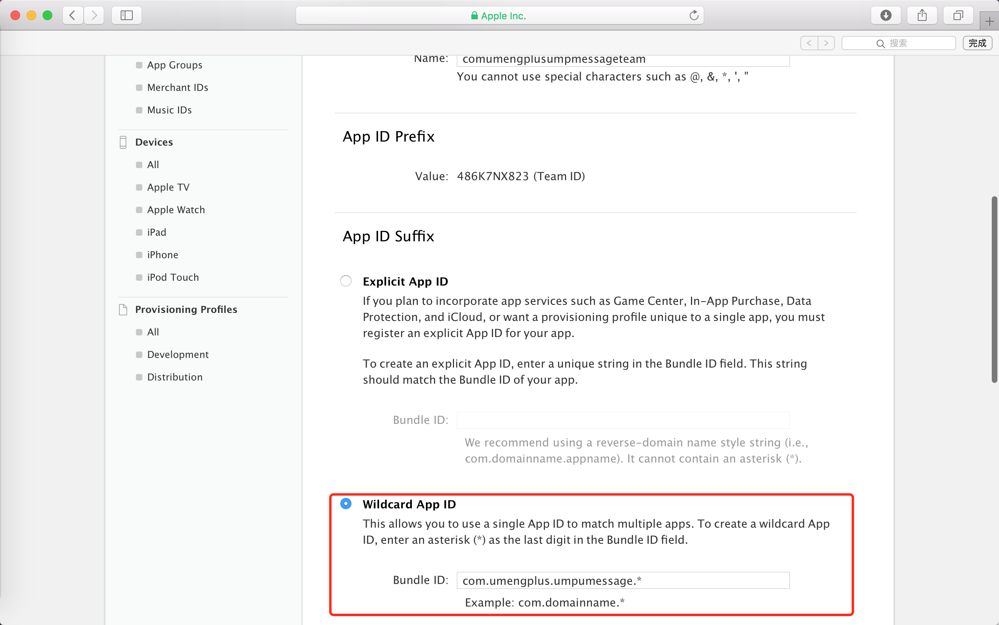Click the page vertical scrollbar thumb
Image resolution: width=999 pixels, height=625 pixels.
[x=994, y=290]
